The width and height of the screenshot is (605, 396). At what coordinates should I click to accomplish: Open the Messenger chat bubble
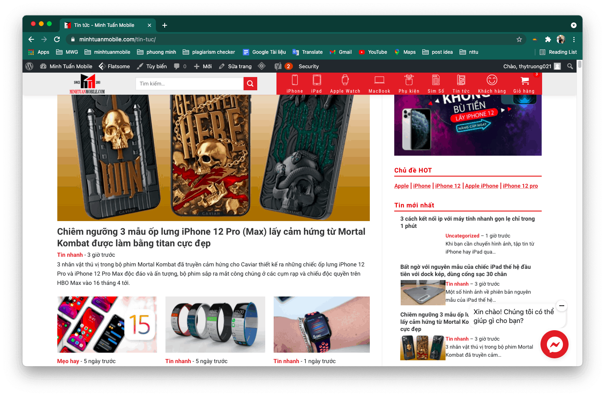coord(555,344)
